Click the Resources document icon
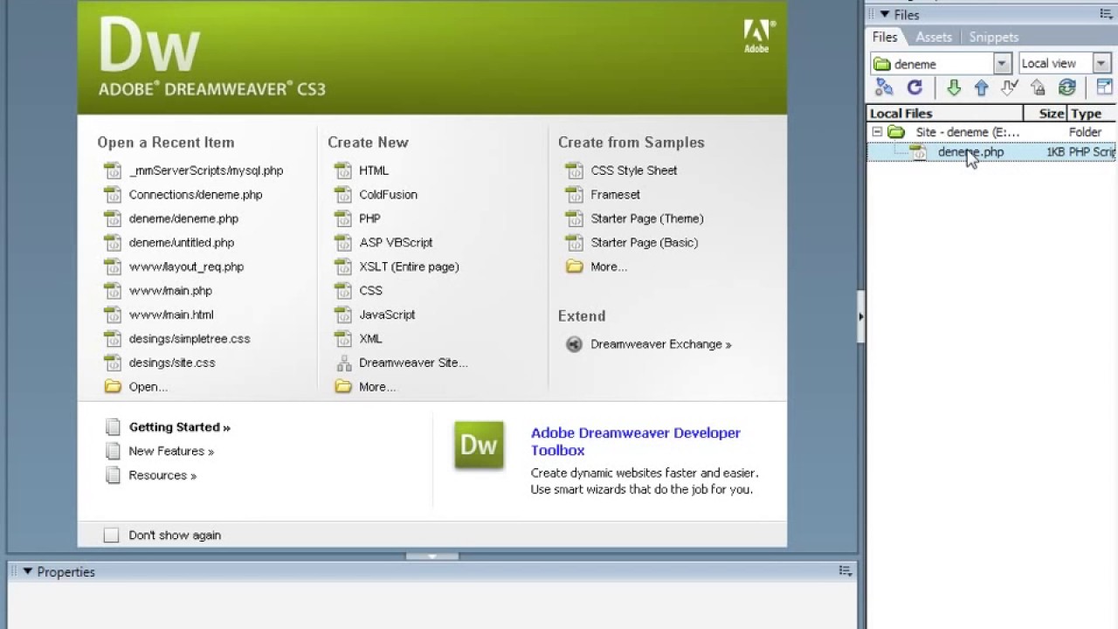This screenshot has height=629, width=1118. (x=112, y=475)
